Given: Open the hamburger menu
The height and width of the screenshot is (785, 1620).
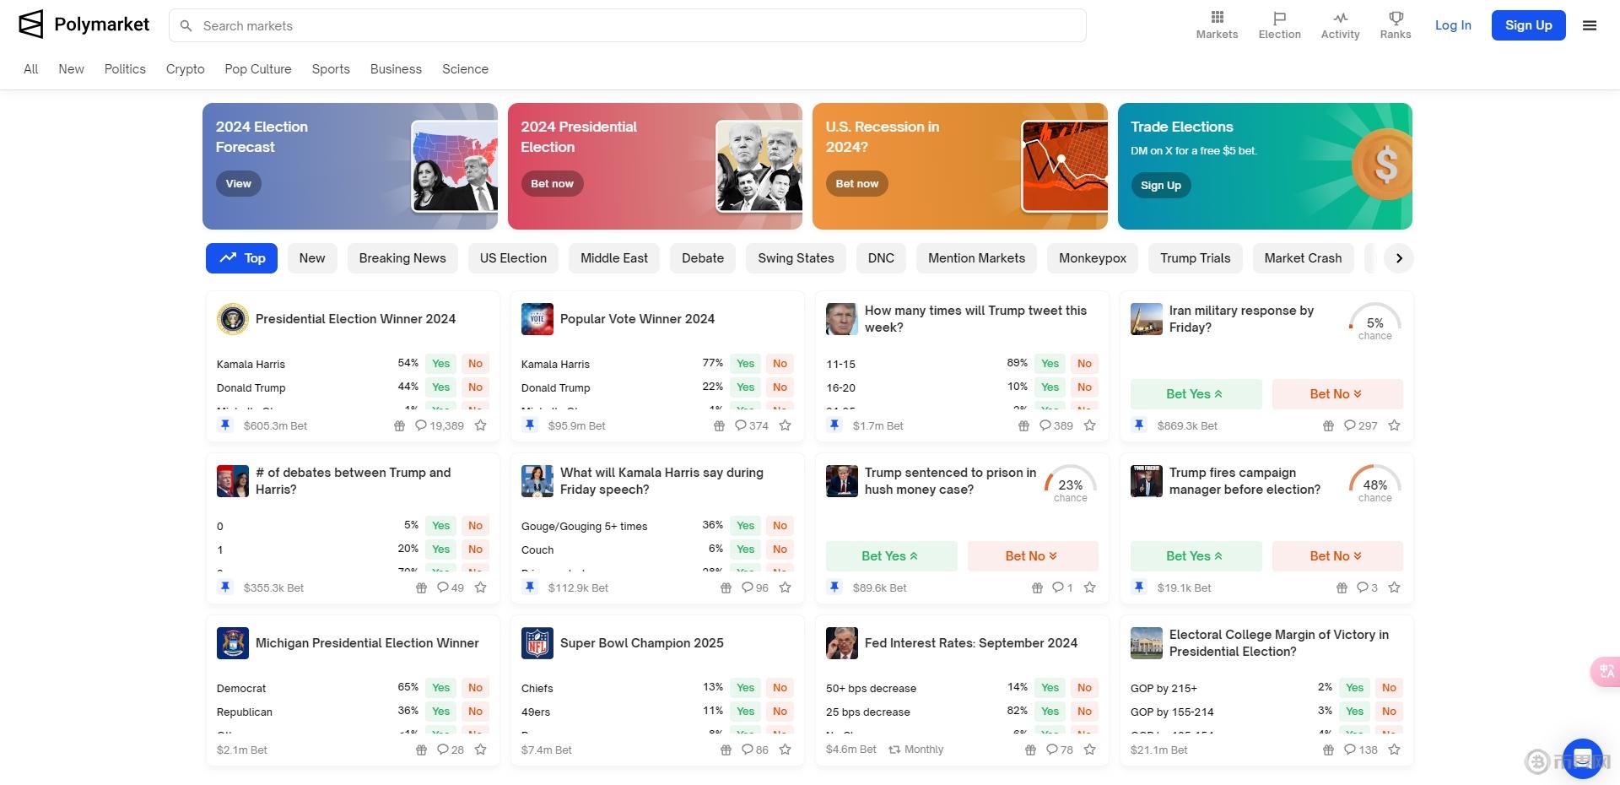Looking at the screenshot, I should tap(1590, 25).
